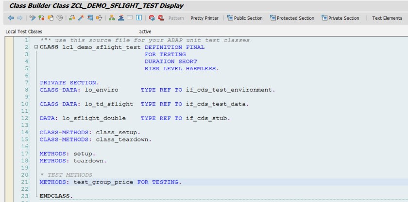
Task: Click the test execute icon
Action: click(90, 18)
